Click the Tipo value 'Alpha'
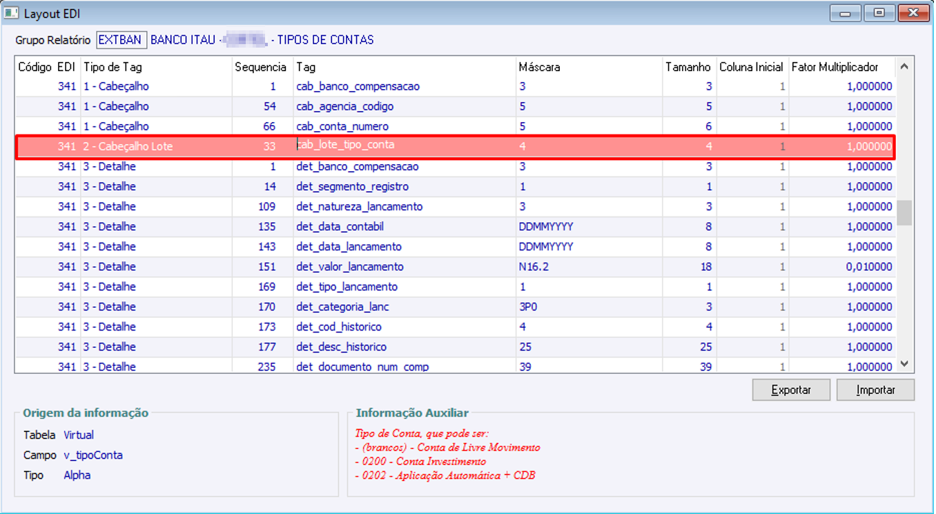Image resolution: width=936 pixels, height=514 pixels. (77, 475)
